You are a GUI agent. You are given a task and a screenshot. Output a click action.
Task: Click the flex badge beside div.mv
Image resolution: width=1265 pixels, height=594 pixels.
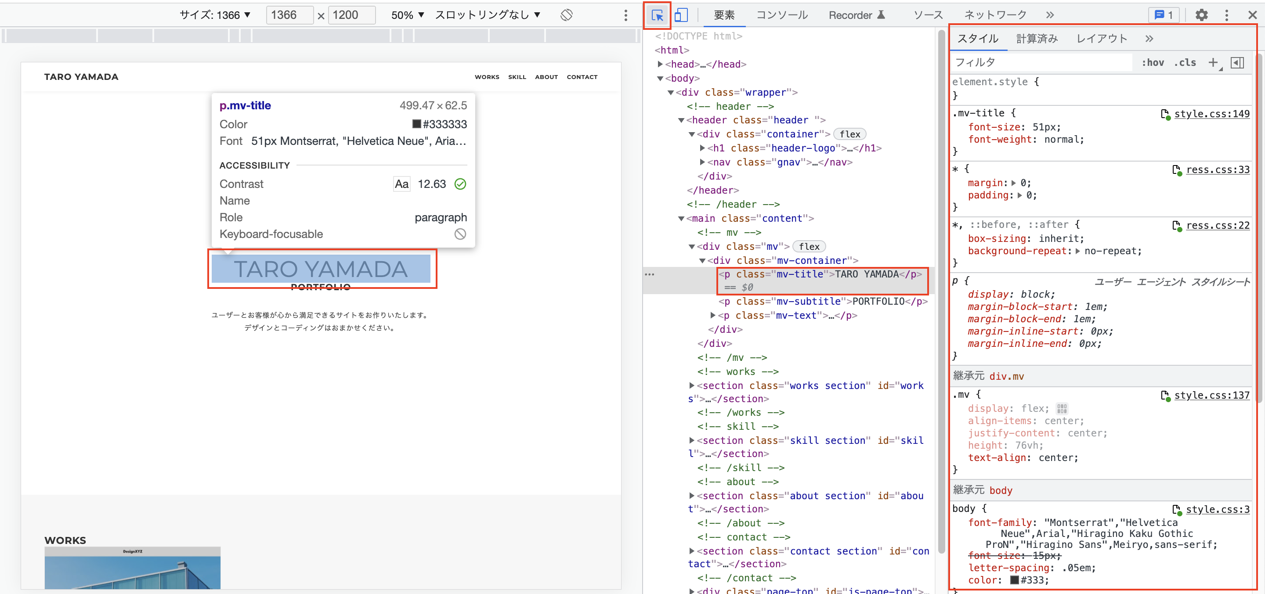809,246
